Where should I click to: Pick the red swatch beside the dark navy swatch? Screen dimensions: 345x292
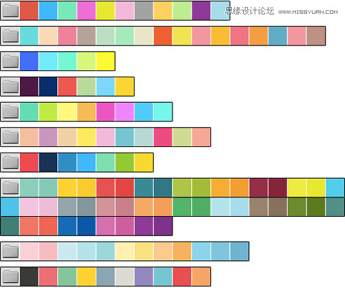[x=29, y=162]
